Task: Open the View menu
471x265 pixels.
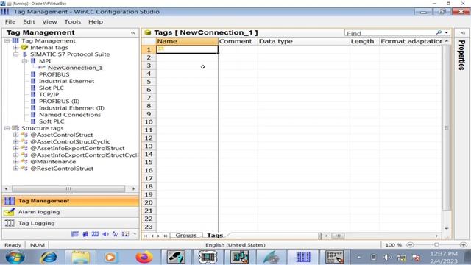Action: pyautogui.click(x=49, y=22)
